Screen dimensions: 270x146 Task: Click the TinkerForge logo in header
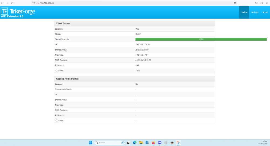coord(18,11)
